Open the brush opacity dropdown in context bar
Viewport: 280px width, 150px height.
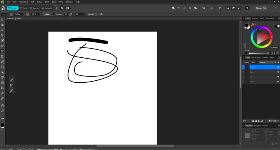(39, 14)
